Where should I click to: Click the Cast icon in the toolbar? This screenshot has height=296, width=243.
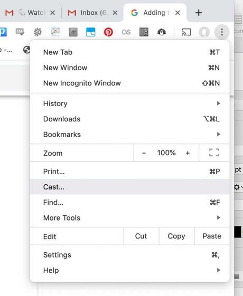coord(186,32)
